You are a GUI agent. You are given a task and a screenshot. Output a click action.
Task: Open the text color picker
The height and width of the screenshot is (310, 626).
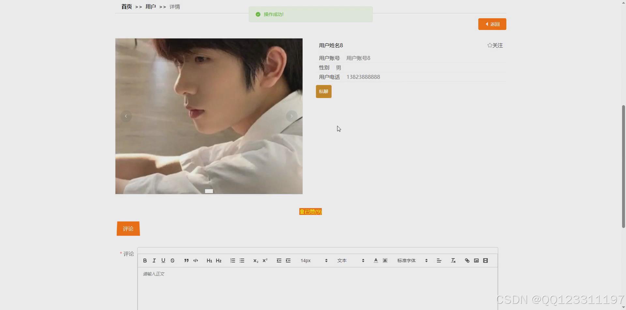376,261
